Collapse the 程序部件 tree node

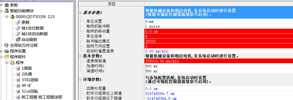pyautogui.click(x=1, y=57)
